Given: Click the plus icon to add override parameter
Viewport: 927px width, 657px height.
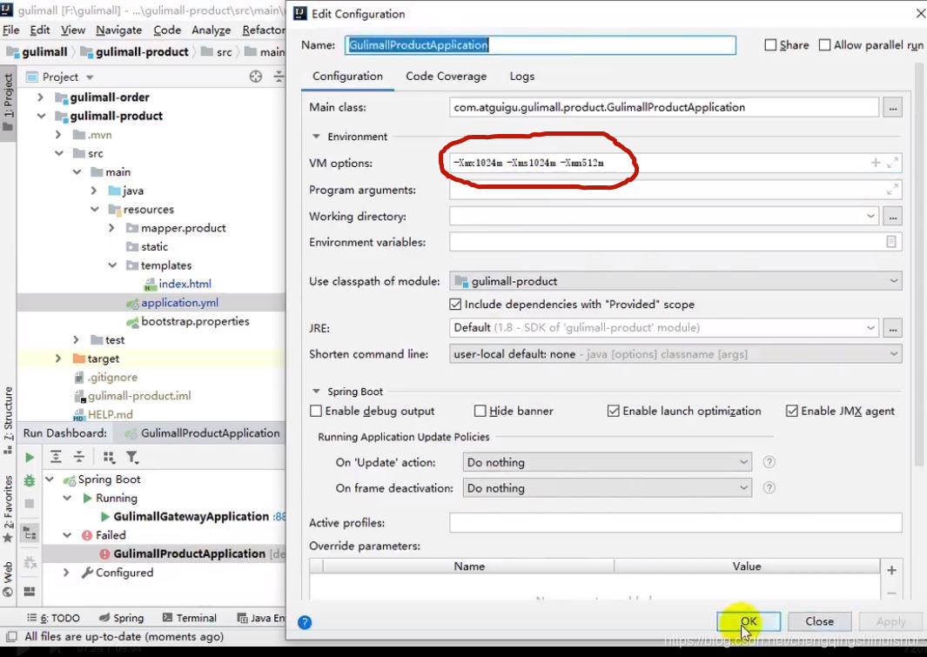Looking at the screenshot, I should coord(891,570).
